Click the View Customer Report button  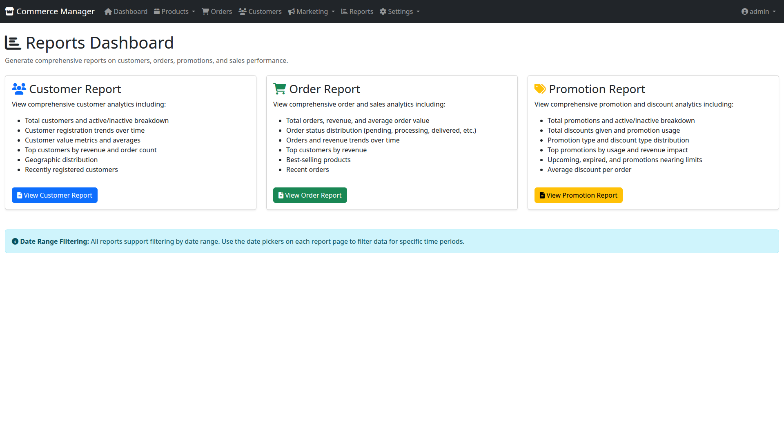[x=54, y=195]
